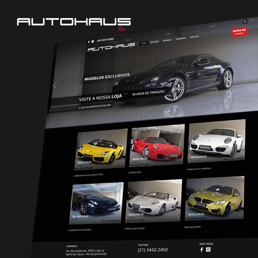Open the white Porsche 911 Carrera S thumbnail
Image resolution: width=258 pixels, height=258 pixels.
[x=216, y=141]
